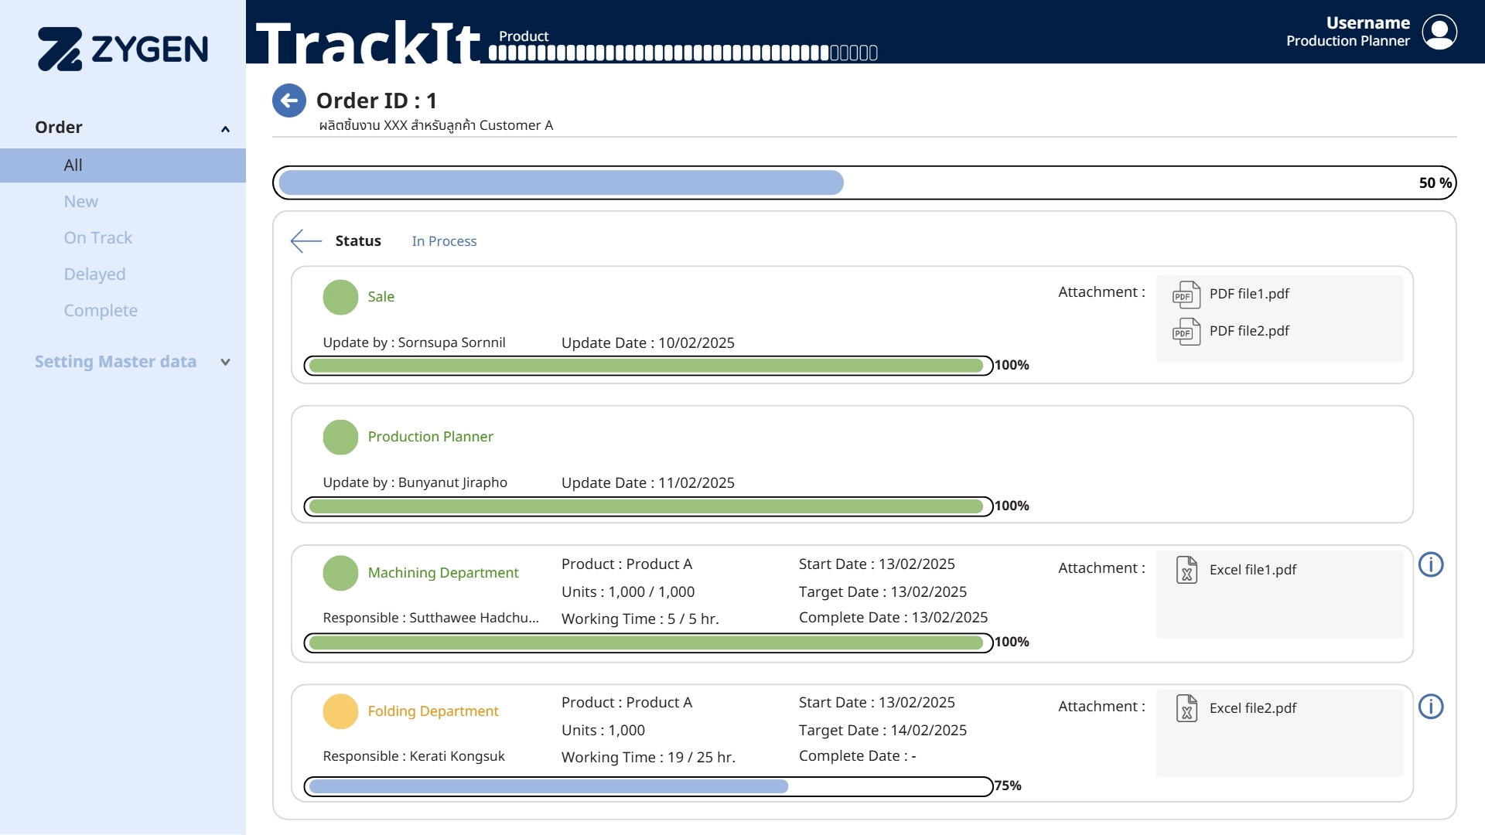Open info icon for Folding Department
The width and height of the screenshot is (1485, 835).
click(1431, 707)
